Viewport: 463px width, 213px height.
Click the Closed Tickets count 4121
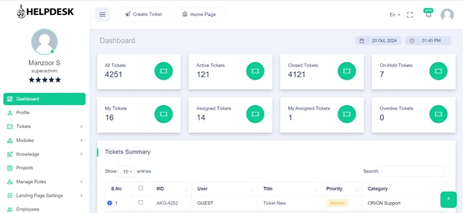click(297, 75)
